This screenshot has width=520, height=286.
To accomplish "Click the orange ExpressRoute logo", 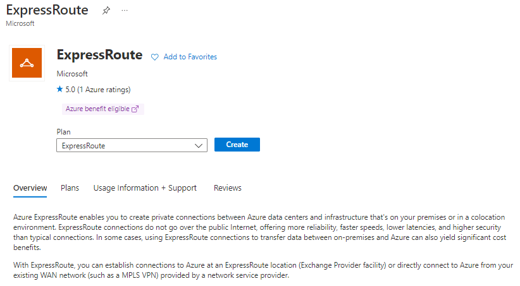I will click(27, 63).
